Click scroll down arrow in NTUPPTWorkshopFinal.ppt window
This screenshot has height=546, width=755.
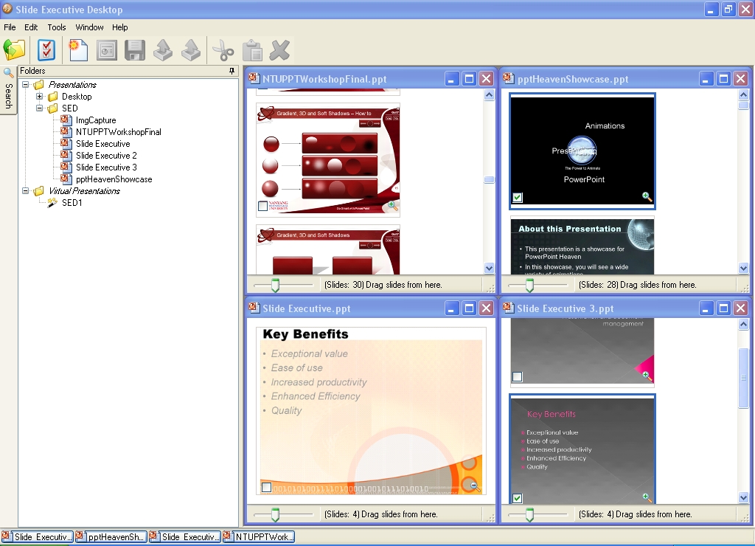coord(490,269)
